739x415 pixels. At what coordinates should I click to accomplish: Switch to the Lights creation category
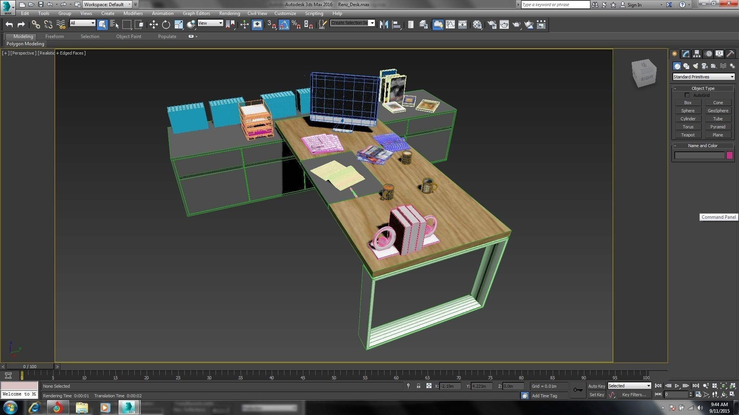tap(696, 66)
